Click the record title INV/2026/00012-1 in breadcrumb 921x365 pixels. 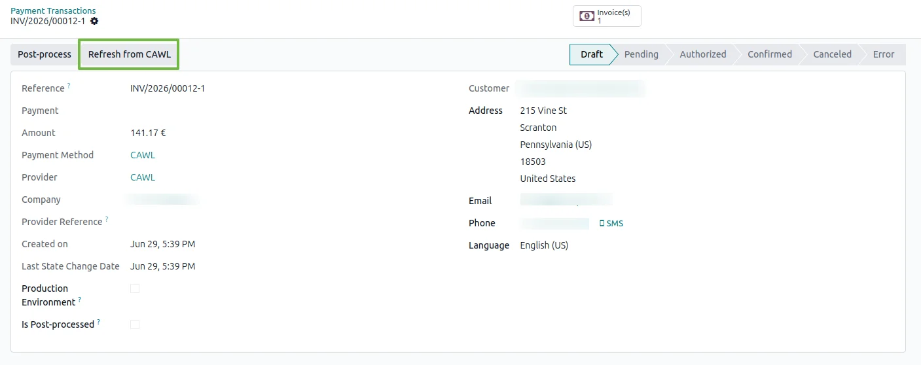pyautogui.click(x=48, y=21)
